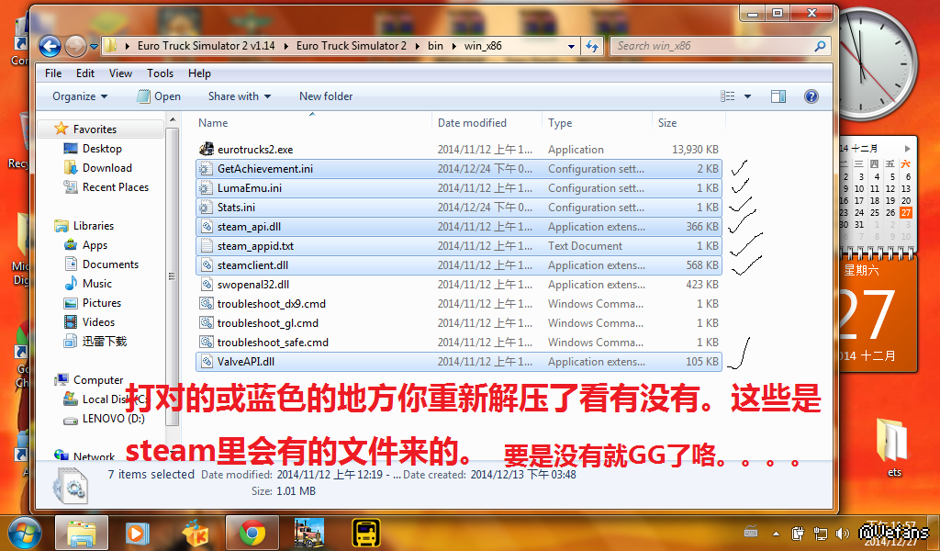Select the troubleshoot_dx9.cmd file icon
The height and width of the screenshot is (551, 940).
[207, 303]
